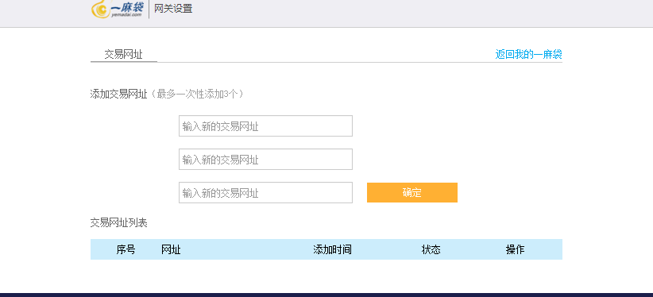Click the 网址 column header
Image resolution: width=653 pixels, height=297 pixels.
click(171, 249)
